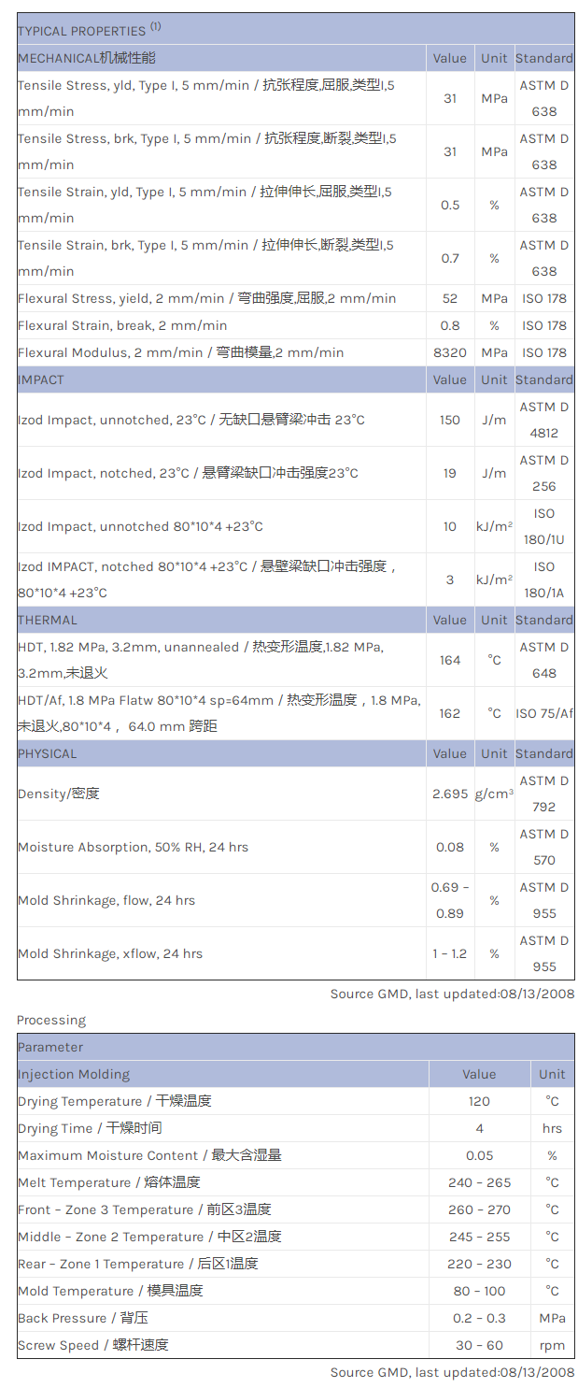Select the Drying Temperature value 120
The image size is (578, 1388).
[479, 1101]
